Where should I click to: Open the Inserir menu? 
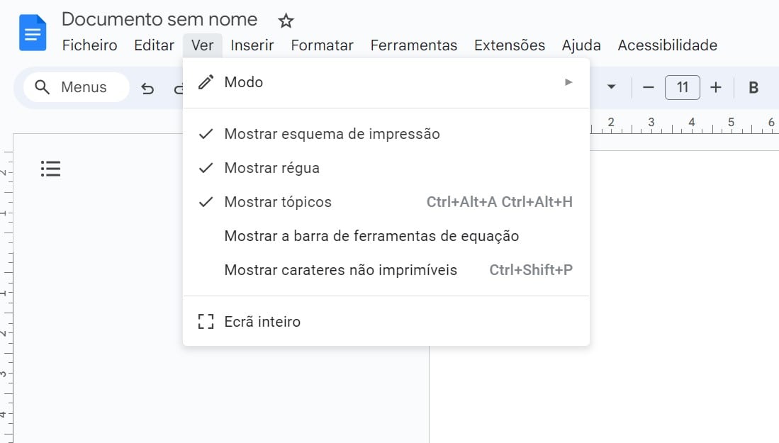click(x=252, y=45)
